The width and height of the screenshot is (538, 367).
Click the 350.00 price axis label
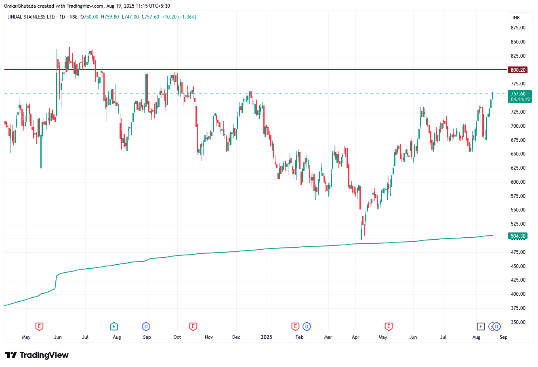coord(518,322)
